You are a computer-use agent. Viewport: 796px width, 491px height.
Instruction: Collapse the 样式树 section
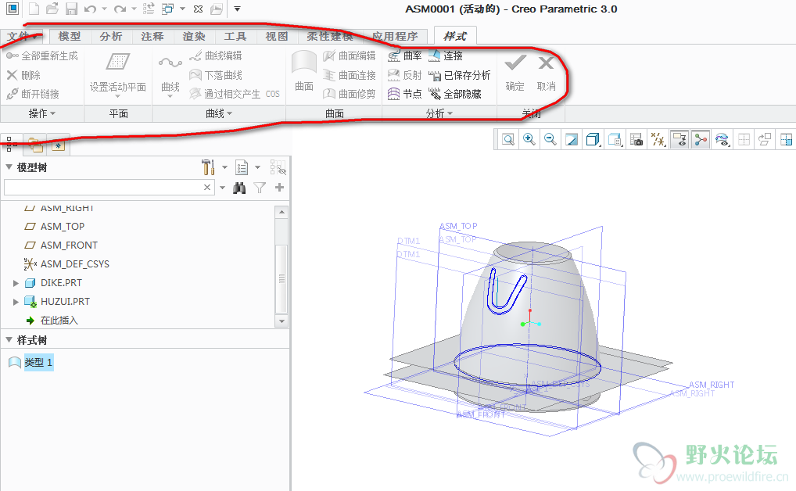pyautogui.click(x=9, y=339)
